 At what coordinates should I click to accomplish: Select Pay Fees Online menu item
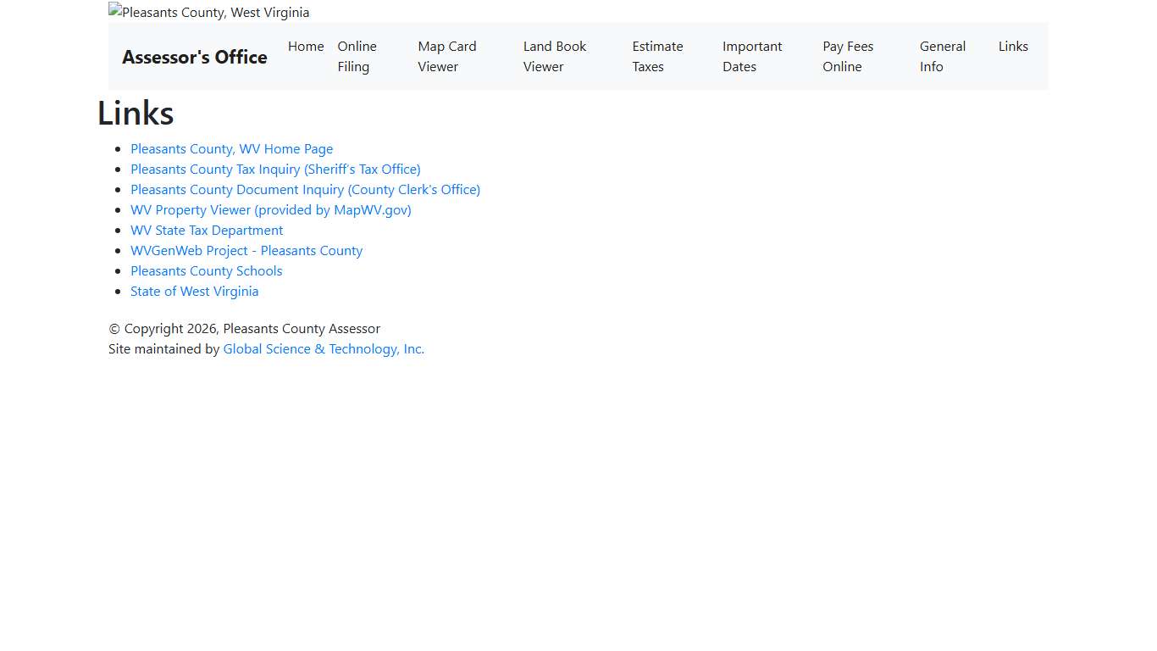(847, 56)
